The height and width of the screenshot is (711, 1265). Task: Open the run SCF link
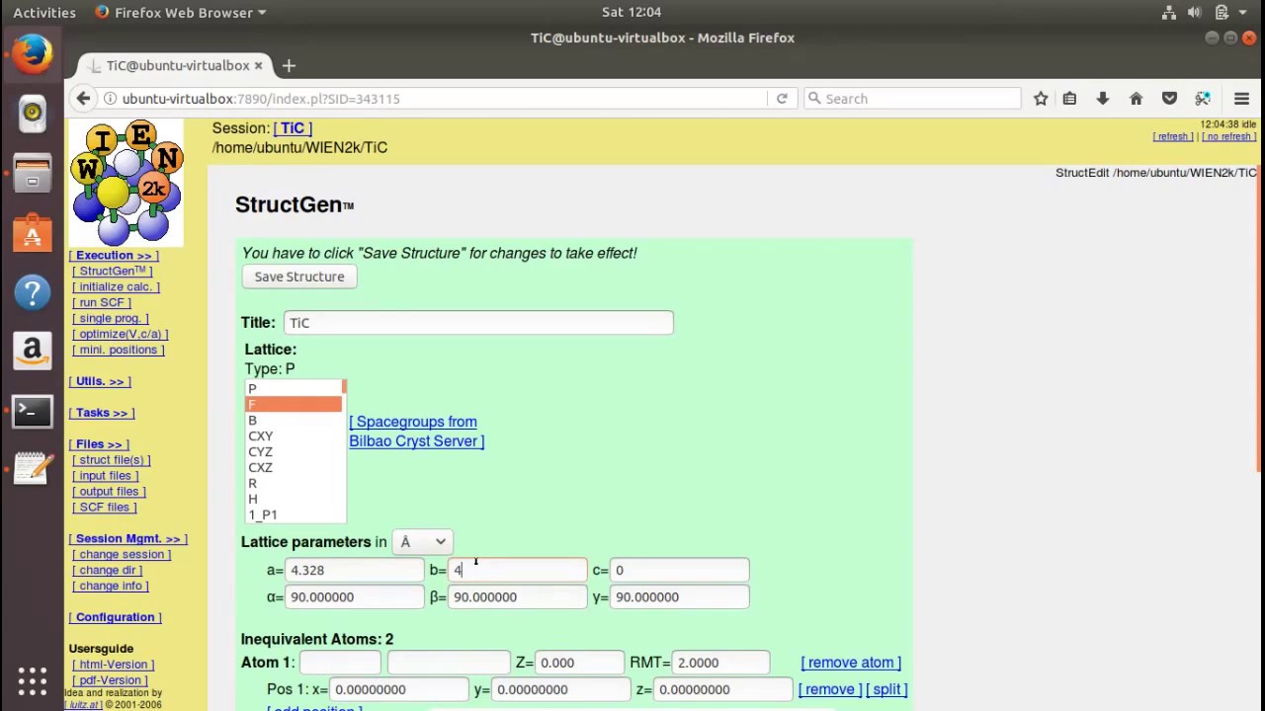click(102, 303)
